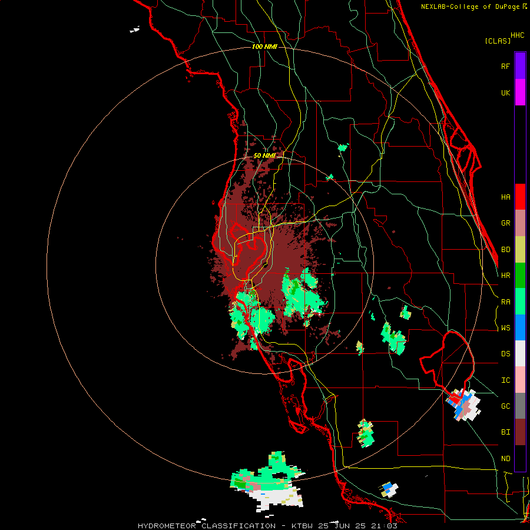This screenshot has width=530, height=530.
Task: Click the "[CLAS]" units label
Action: point(498,41)
